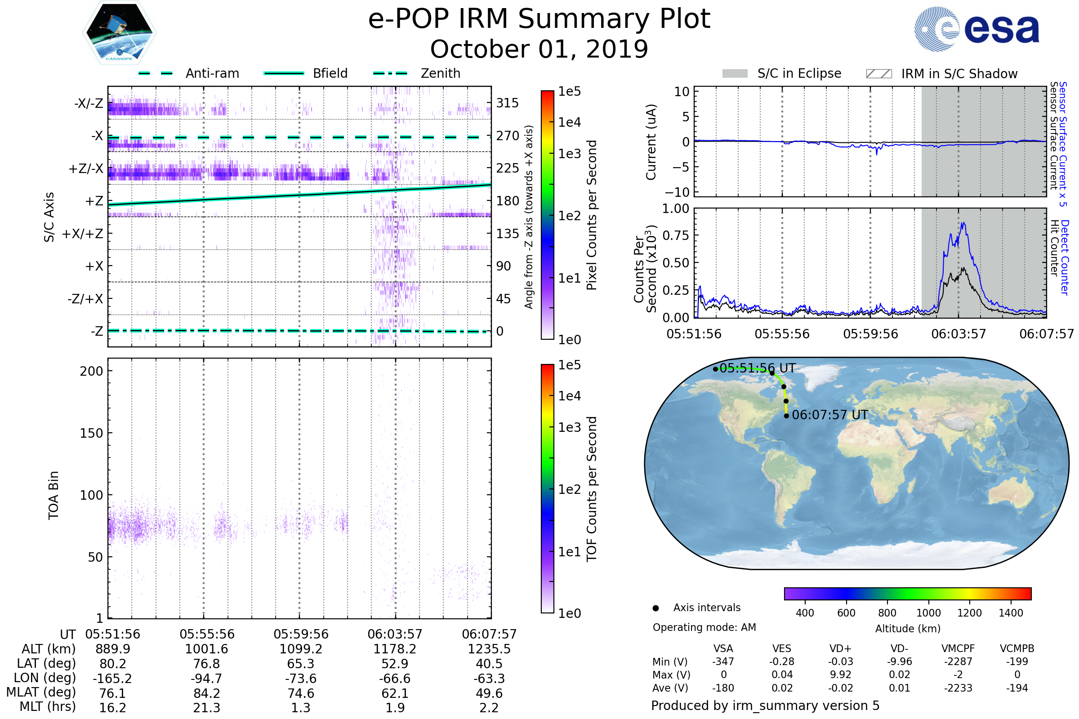Click the VMCPF column header
This screenshot has width=1079, height=719.
(958, 648)
